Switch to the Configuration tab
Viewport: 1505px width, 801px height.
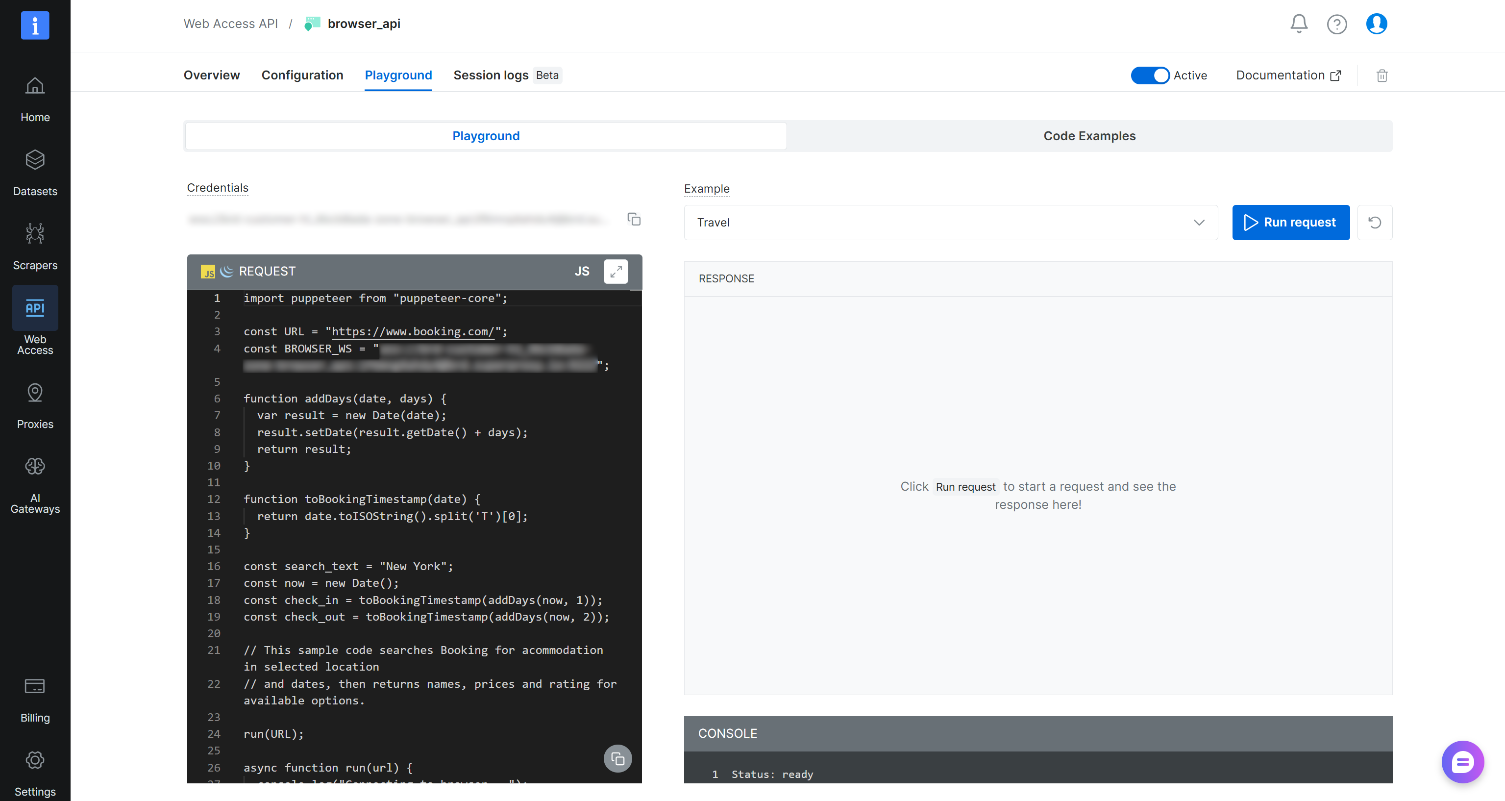[x=302, y=75]
